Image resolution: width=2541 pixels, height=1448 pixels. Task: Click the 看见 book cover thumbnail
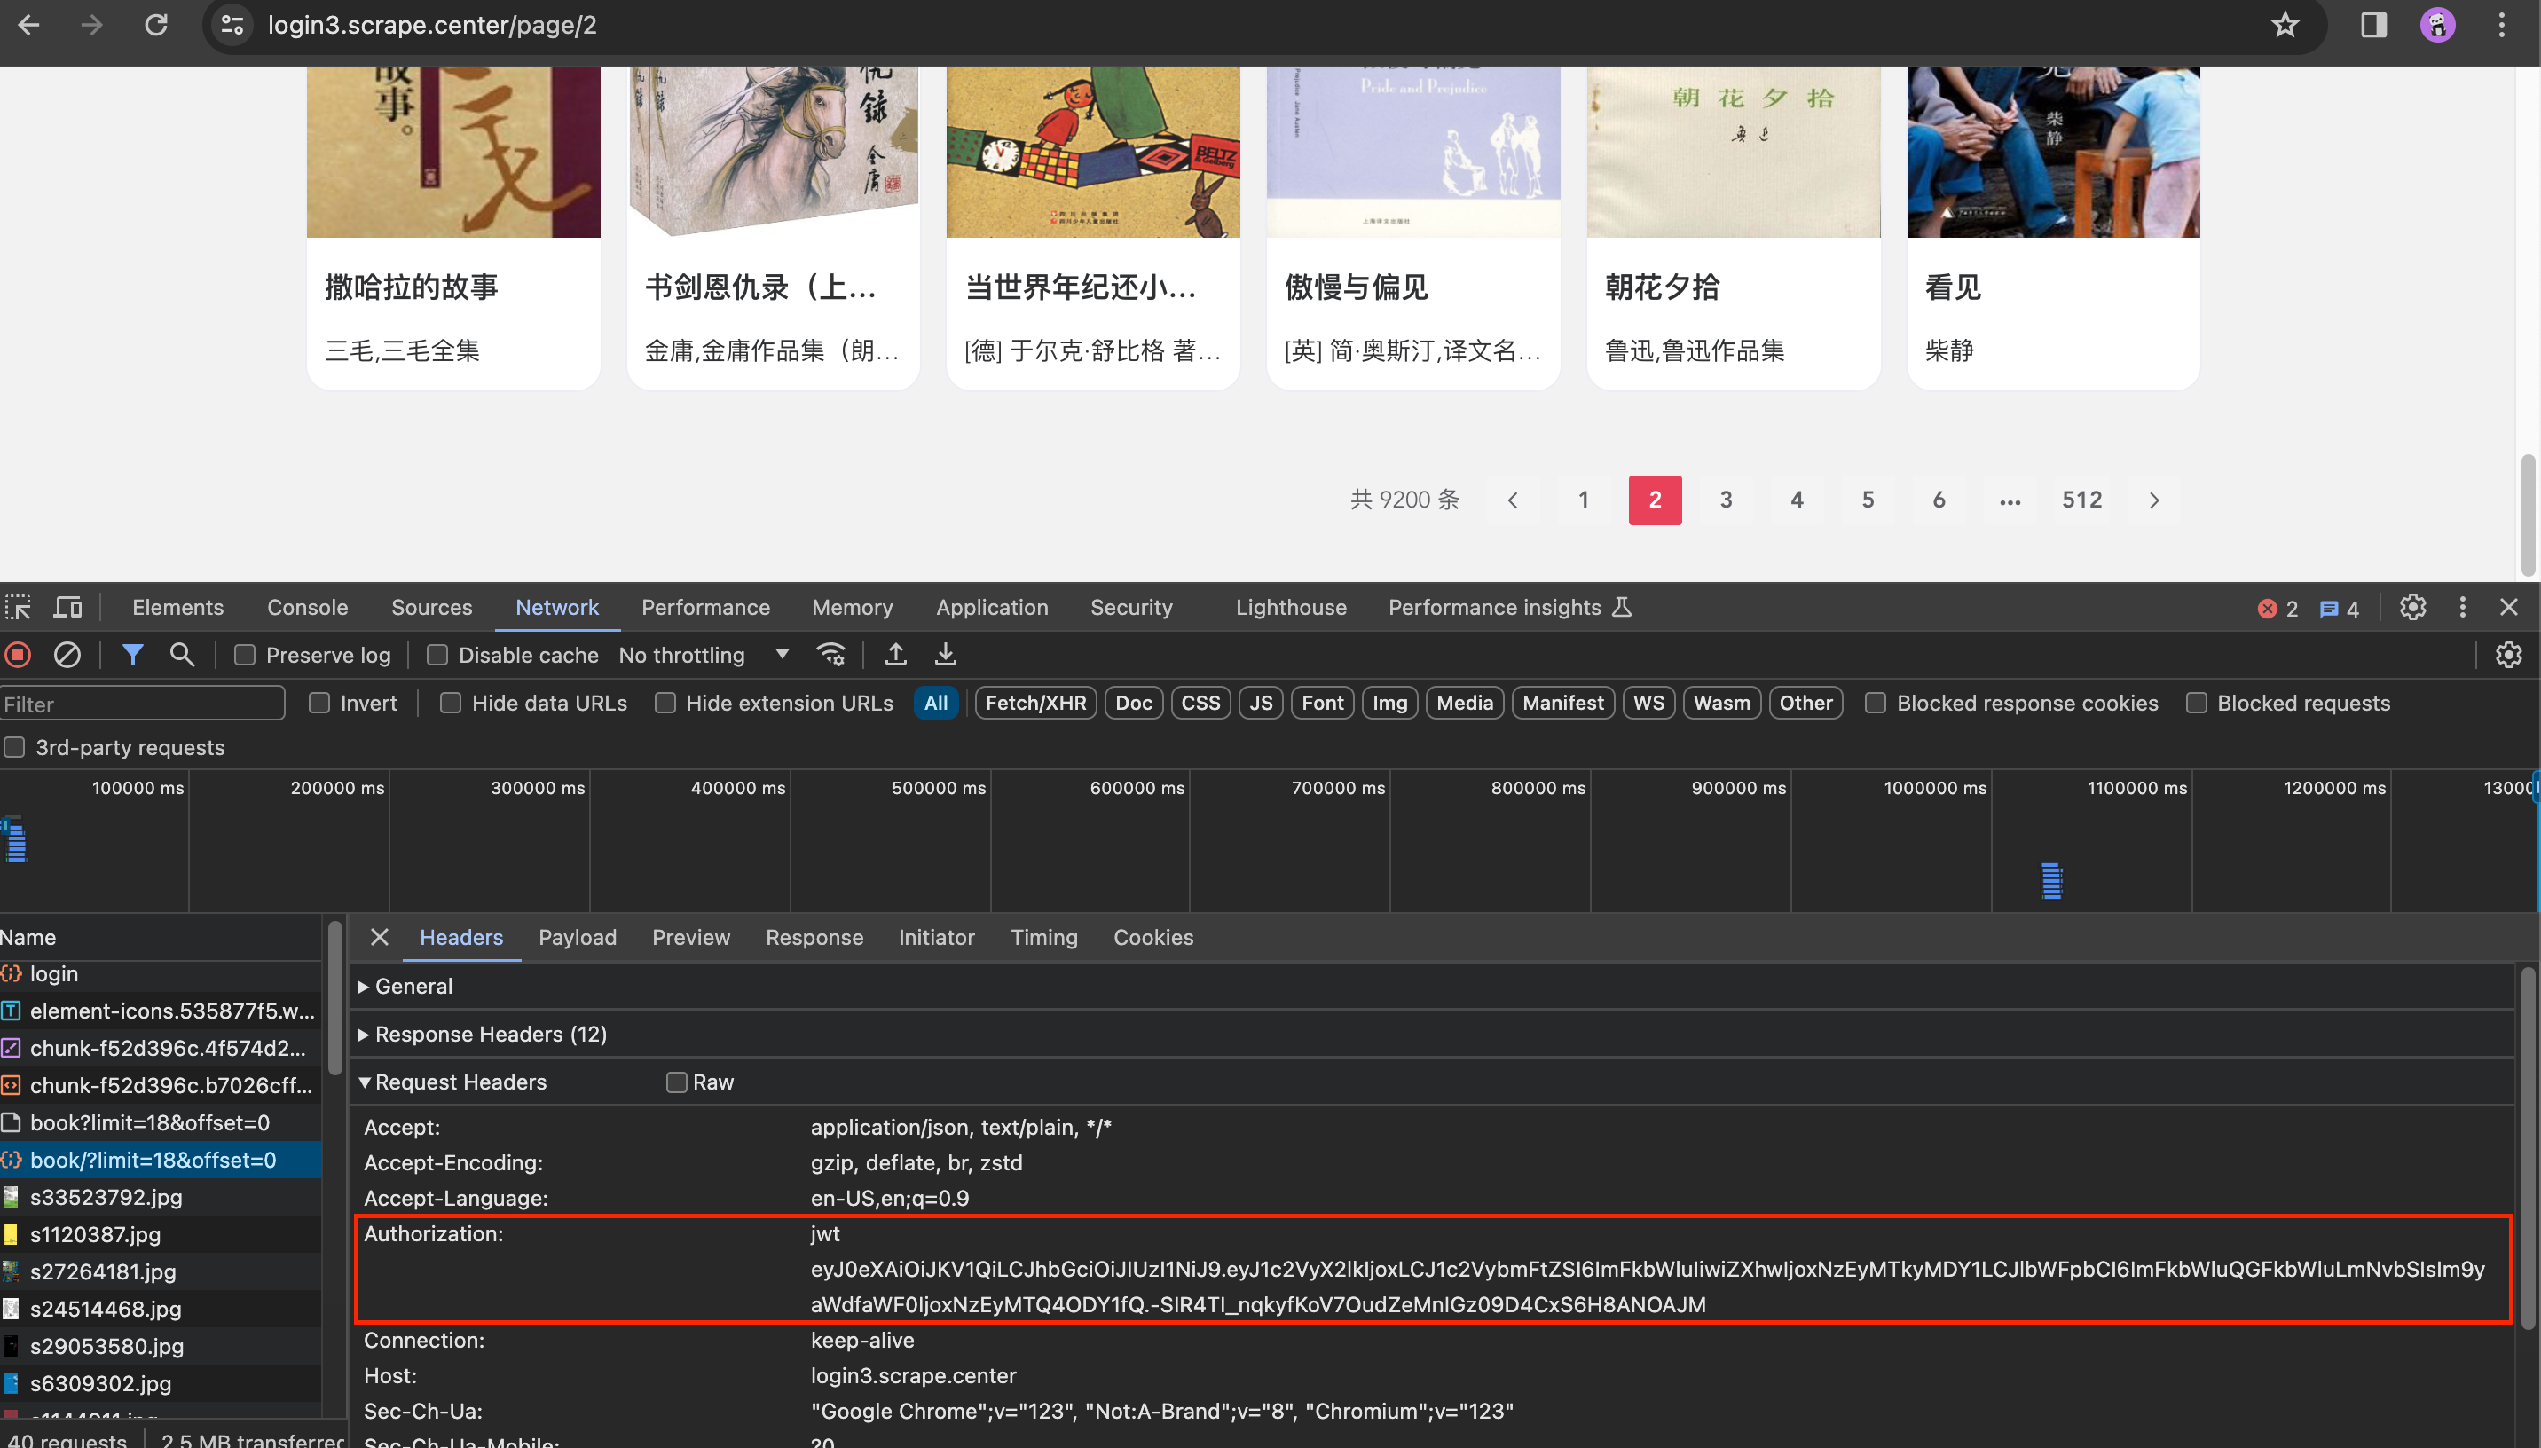tap(2053, 152)
